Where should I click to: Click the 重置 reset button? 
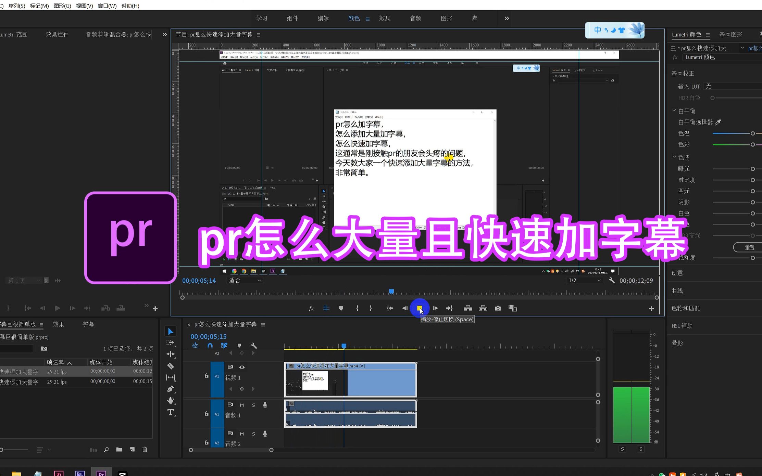tap(749, 247)
